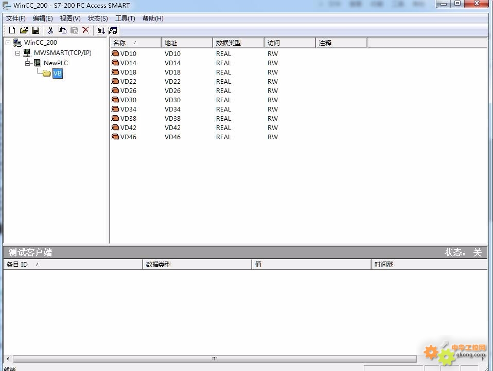Click the NewPLC device icon

click(37, 63)
